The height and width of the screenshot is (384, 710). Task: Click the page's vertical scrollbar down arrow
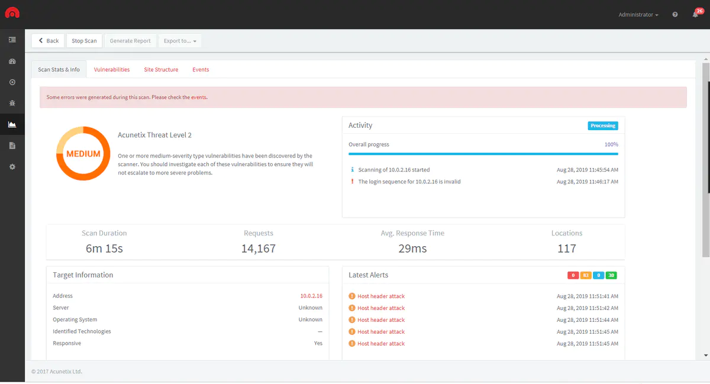pos(705,355)
